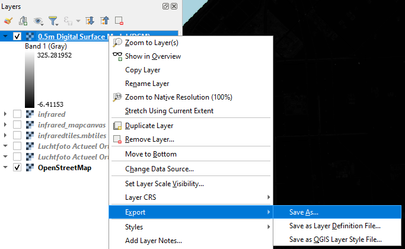The height and width of the screenshot is (249, 405).
Task: Open the Styles submenu
Action: pyautogui.click(x=191, y=227)
